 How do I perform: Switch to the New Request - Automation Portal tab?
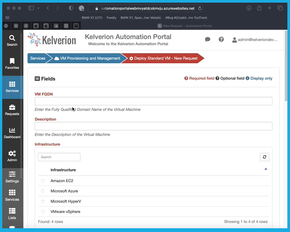click(x=185, y=26)
